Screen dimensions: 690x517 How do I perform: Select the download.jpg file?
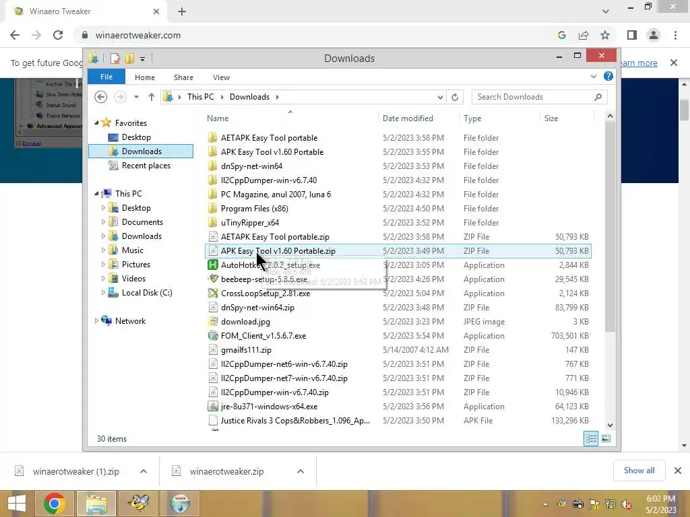coord(245,321)
